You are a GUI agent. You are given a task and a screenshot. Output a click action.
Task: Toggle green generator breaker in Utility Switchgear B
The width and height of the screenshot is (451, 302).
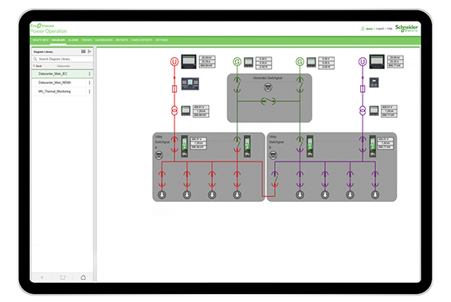(x=300, y=145)
